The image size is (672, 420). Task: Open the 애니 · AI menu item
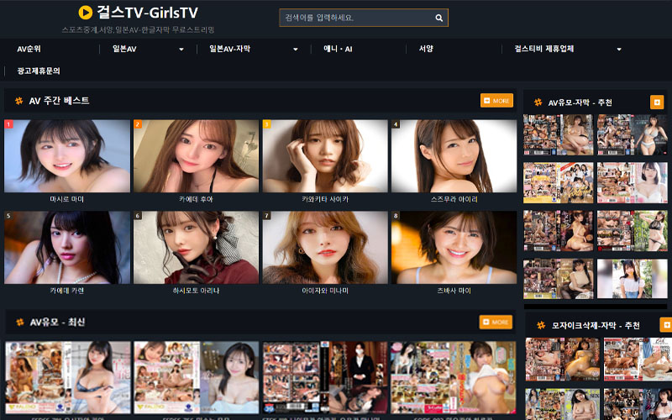tap(338, 49)
